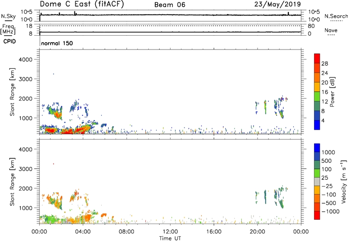Image resolution: width=348 pixels, height=241 pixels.
Task: Click the 'Time UT' axis label
Action: click(x=170, y=238)
